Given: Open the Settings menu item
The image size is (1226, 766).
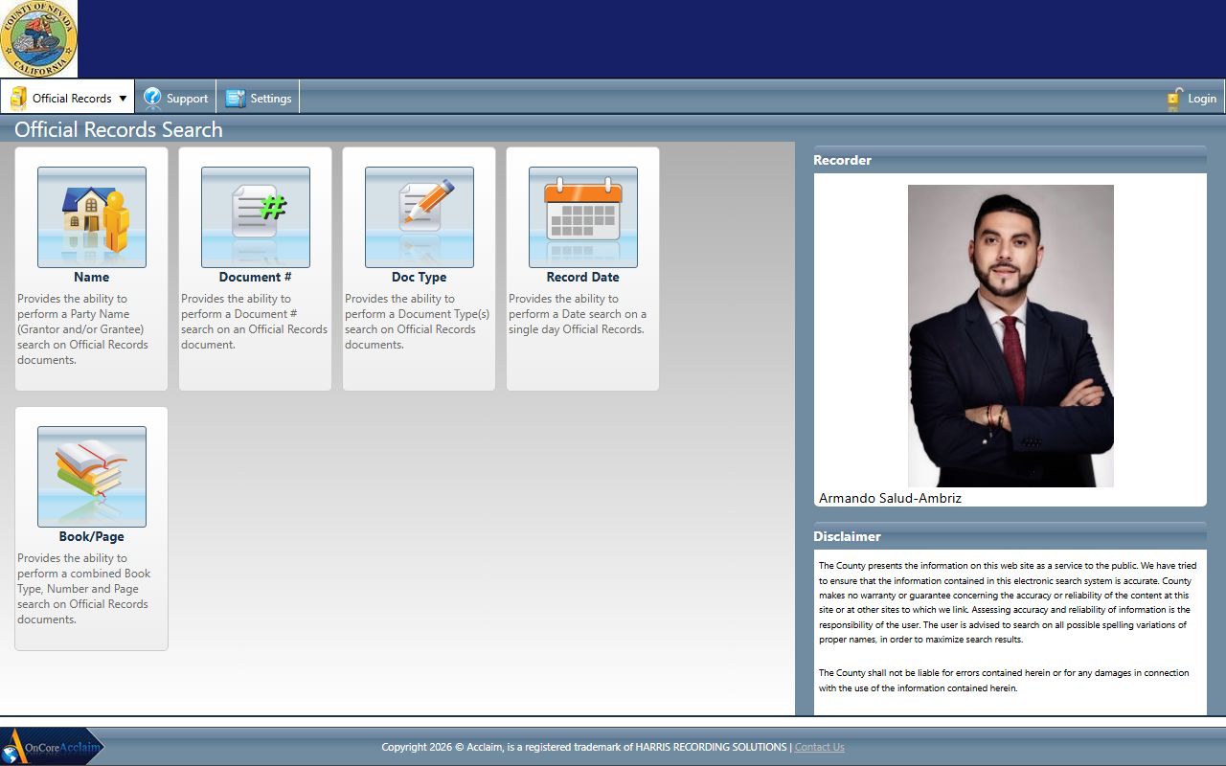Looking at the screenshot, I should tap(271, 99).
